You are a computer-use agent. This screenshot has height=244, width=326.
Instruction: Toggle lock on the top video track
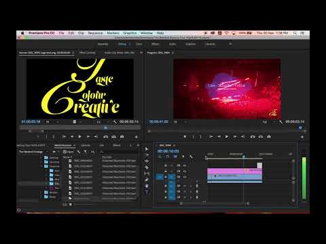tap(166, 165)
